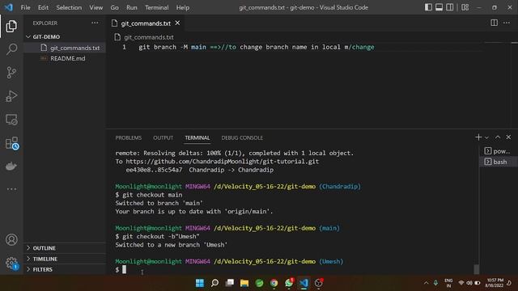Image resolution: width=518 pixels, height=291 pixels.
Task: Open Customize Layout options
Action: (465, 7)
